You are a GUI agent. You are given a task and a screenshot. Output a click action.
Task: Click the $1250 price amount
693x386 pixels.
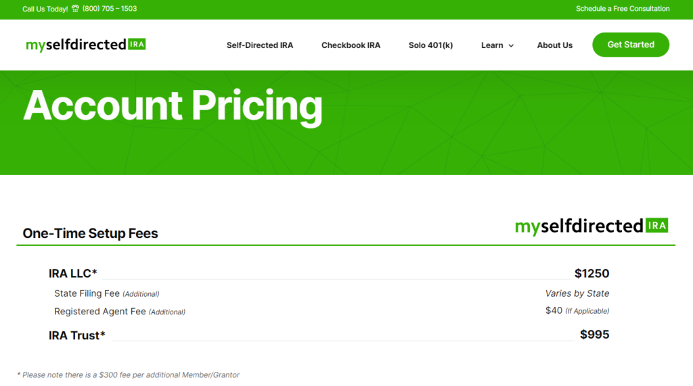pyautogui.click(x=591, y=273)
